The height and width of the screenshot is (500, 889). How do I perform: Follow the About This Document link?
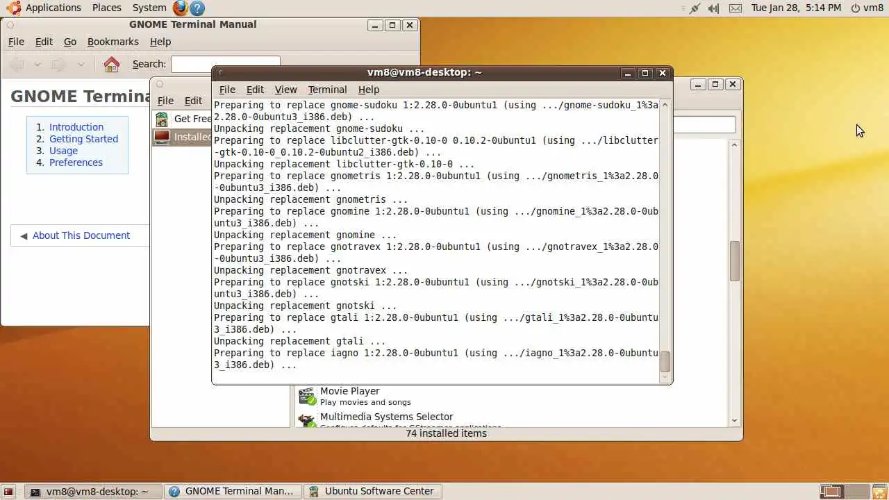pyautogui.click(x=81, y=235)
